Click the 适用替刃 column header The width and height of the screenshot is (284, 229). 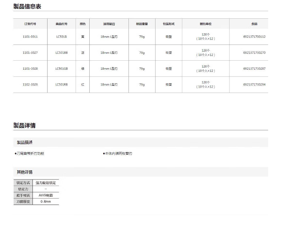tap(109, 24)
